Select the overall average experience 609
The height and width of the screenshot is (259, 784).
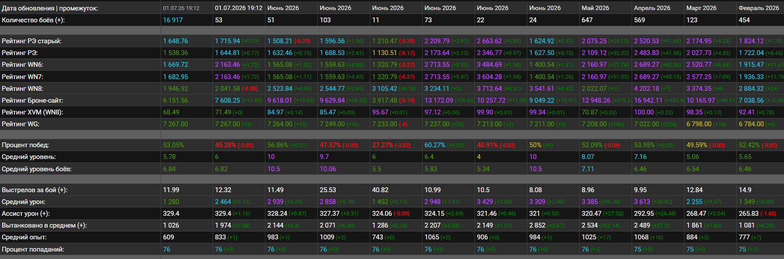[x=168, y=237]
